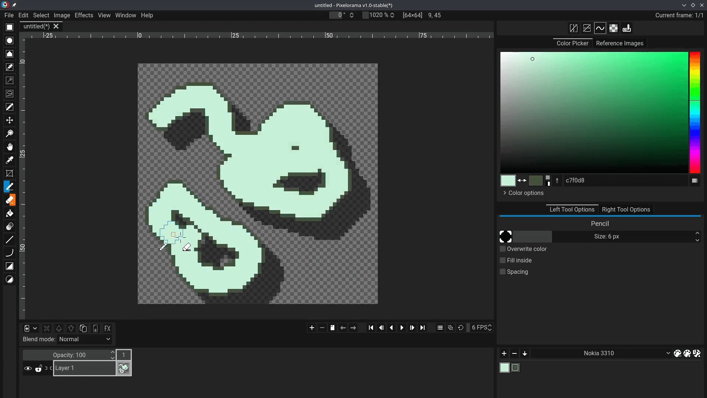Lock Layer 1 using the padlock icon

pos(39,368)
